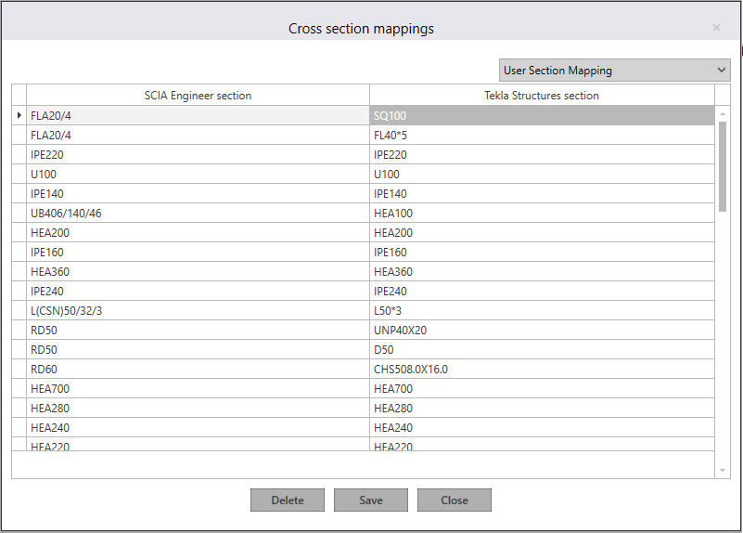Select IPE140 in SCIA Engineer column
The height and width of the screenshot is (533, 743).
198,193
